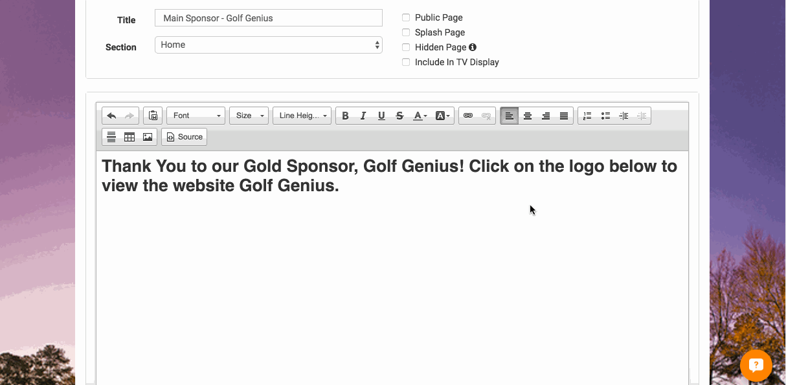
Task: Center align the text
Action: click(528, 116)
